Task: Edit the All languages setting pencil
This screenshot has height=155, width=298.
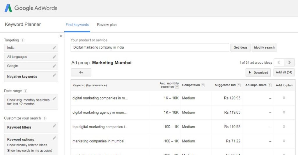Action: [x=54, y=57]
